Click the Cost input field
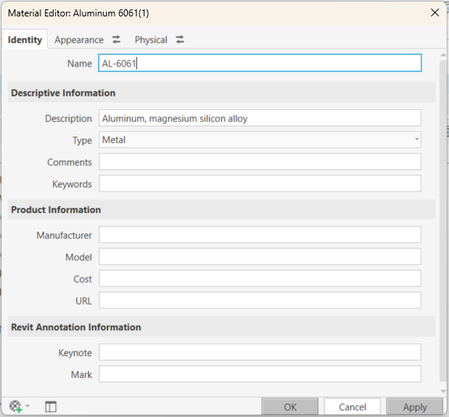The height and width of the screenshot is (417, 449). [260, 279]
